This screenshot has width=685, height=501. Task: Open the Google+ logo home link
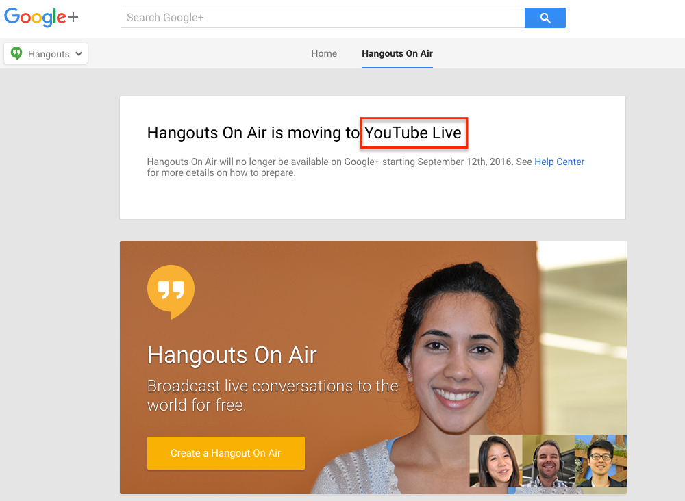pyautogui.click(x=41, y=18)
